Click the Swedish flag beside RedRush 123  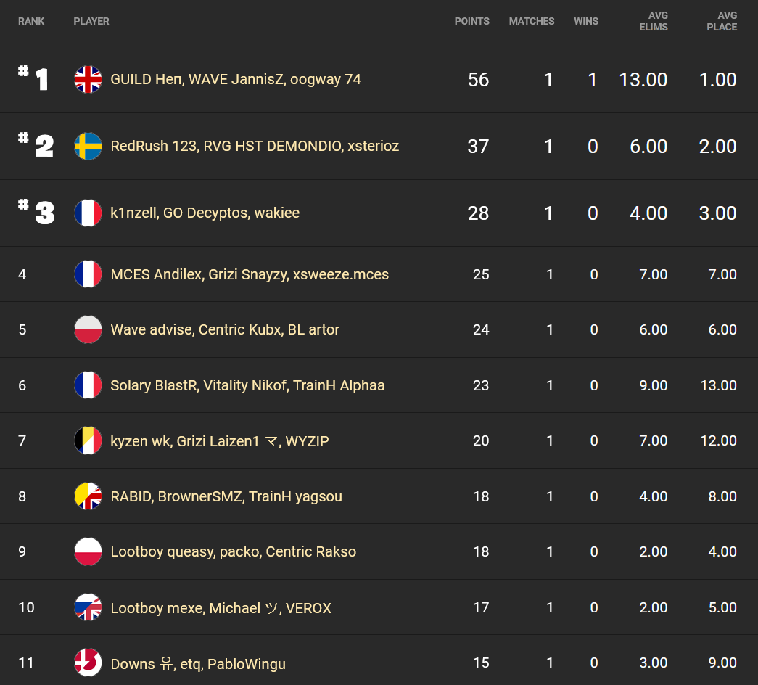coord(88,147)
